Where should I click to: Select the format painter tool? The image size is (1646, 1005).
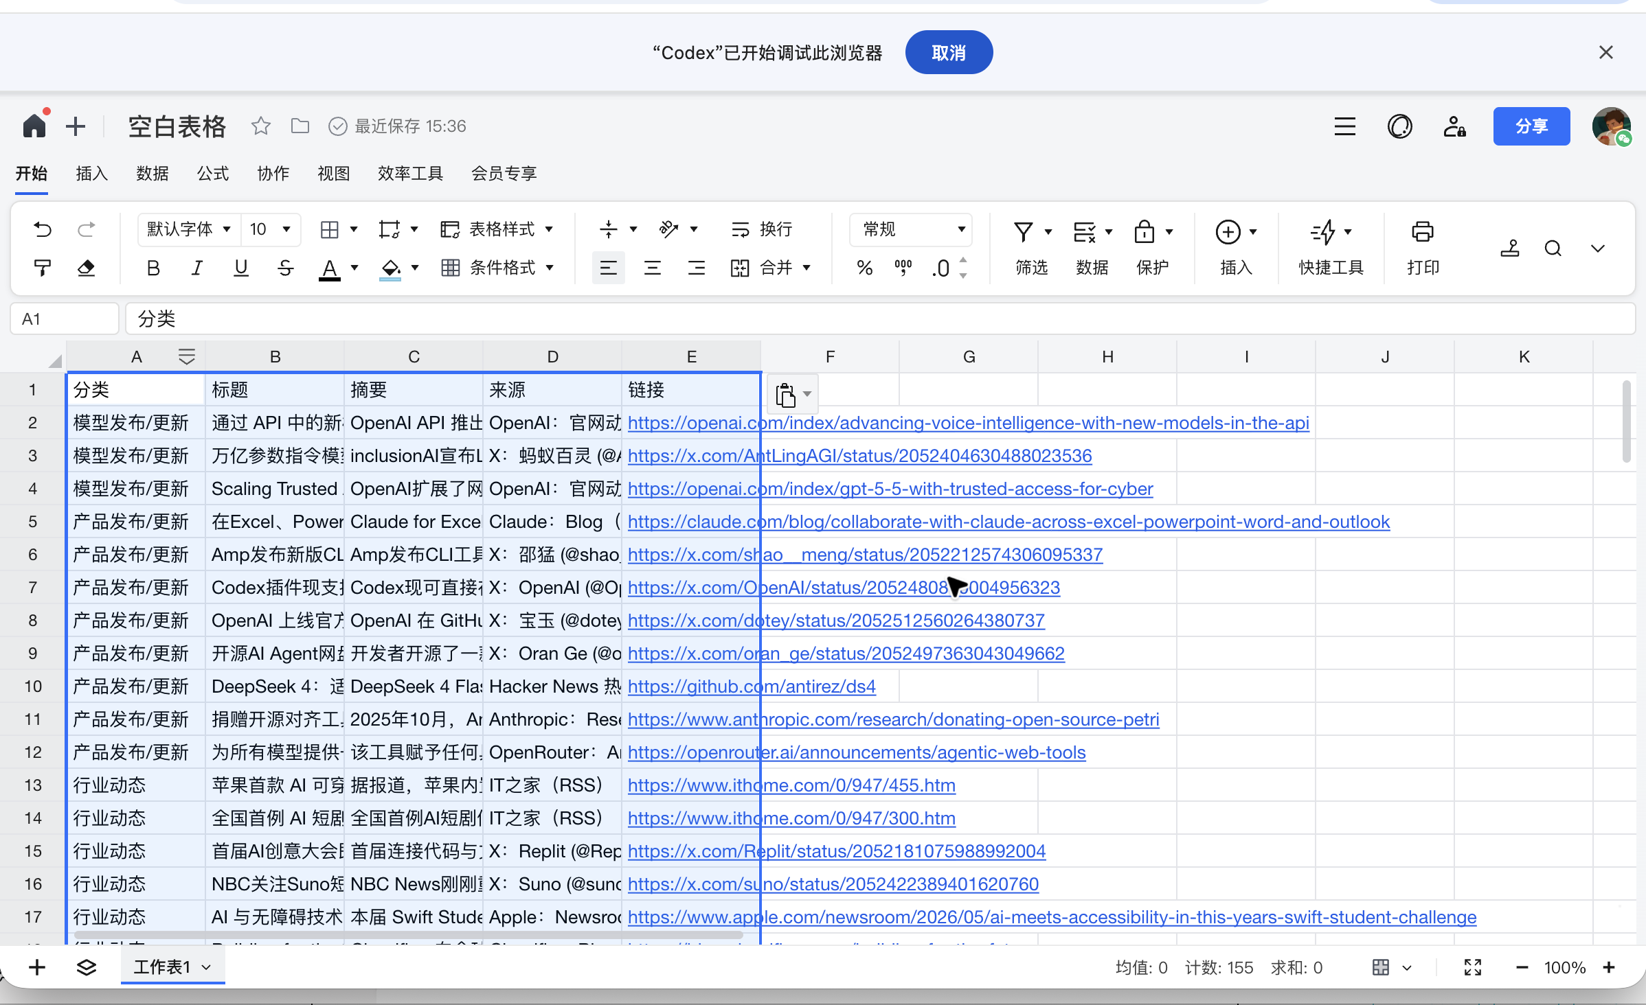(43, 268)
